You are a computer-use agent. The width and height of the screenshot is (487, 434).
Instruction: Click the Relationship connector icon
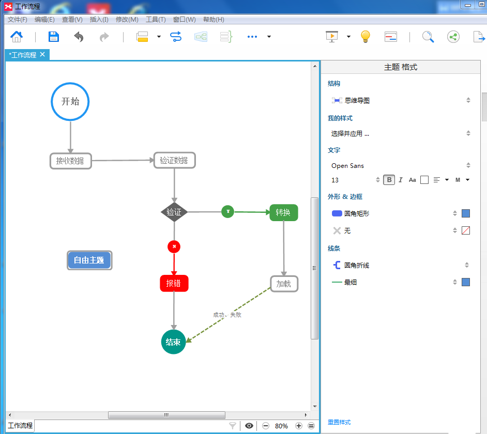(176, 37)
